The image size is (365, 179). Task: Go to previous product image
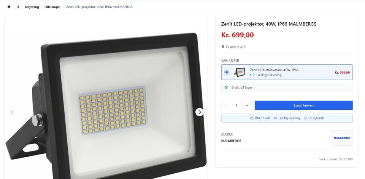12,112
